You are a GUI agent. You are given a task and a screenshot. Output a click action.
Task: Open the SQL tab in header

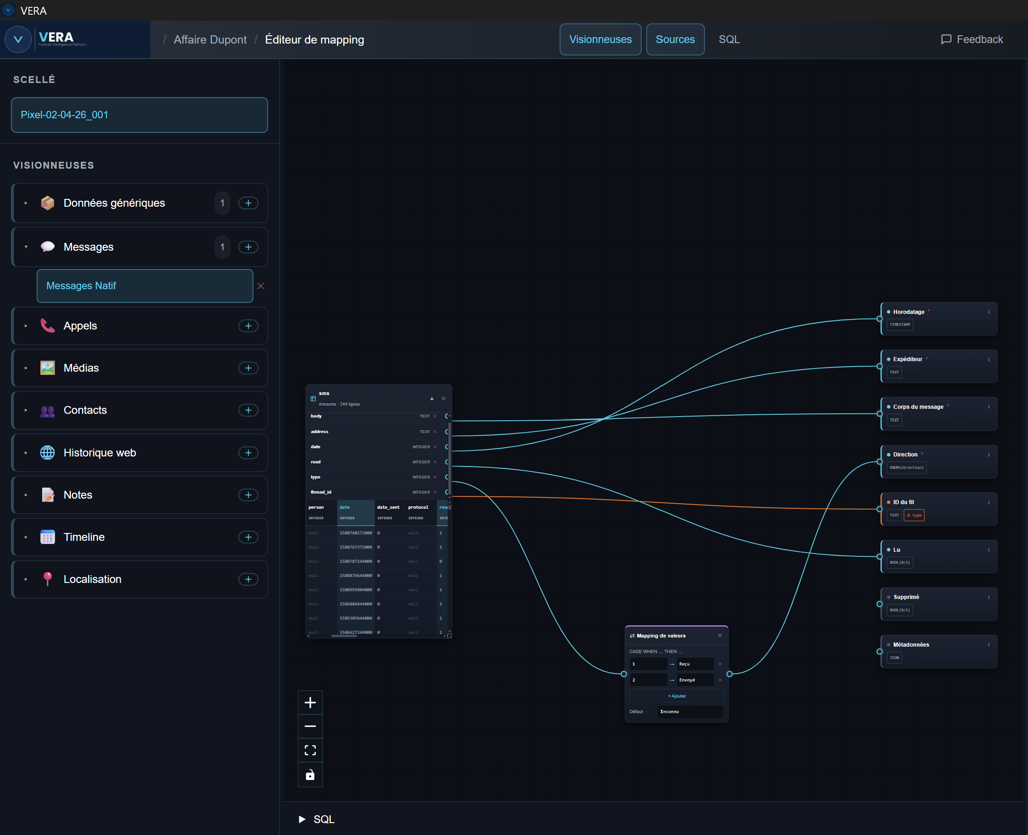click(x=729, y=39)
